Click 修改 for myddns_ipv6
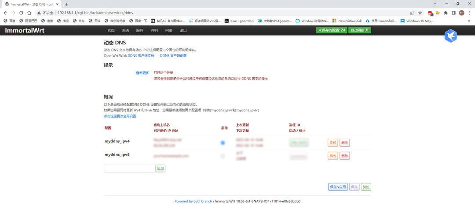 [332, 156]
